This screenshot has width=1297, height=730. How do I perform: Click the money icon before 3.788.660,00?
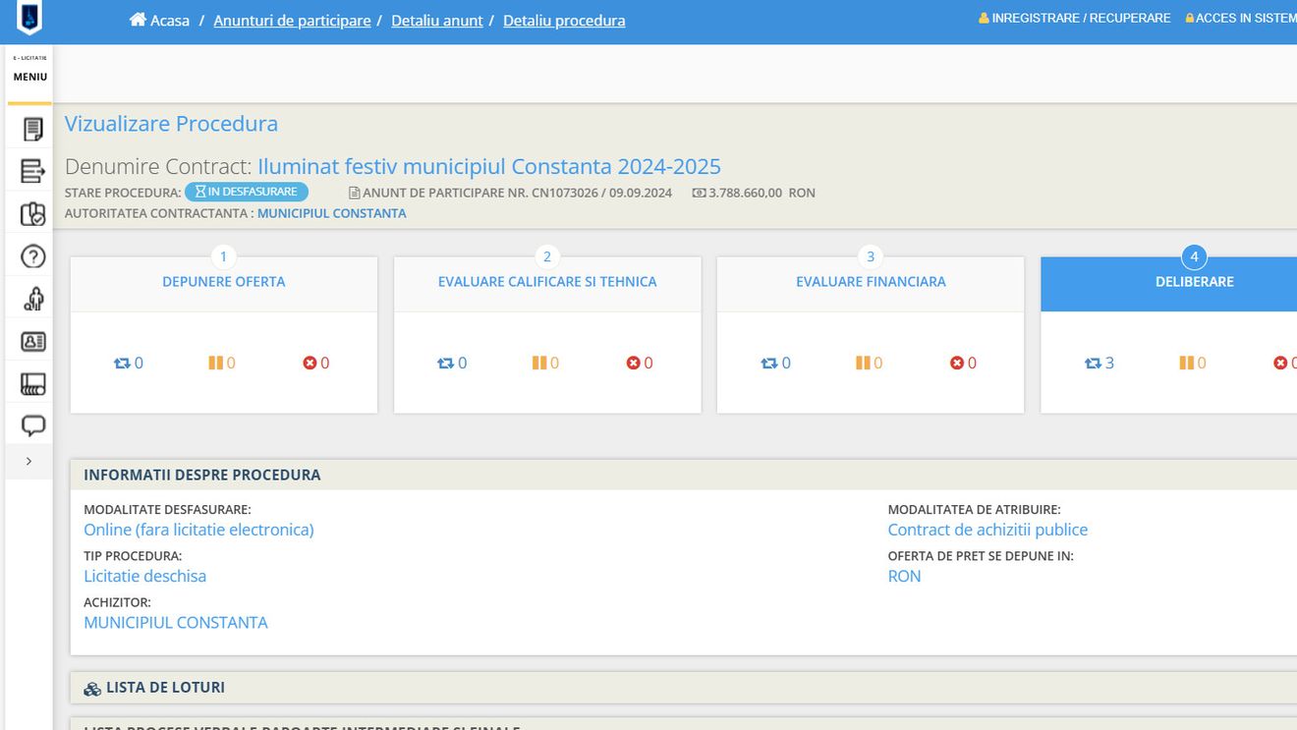click(699, 193)
